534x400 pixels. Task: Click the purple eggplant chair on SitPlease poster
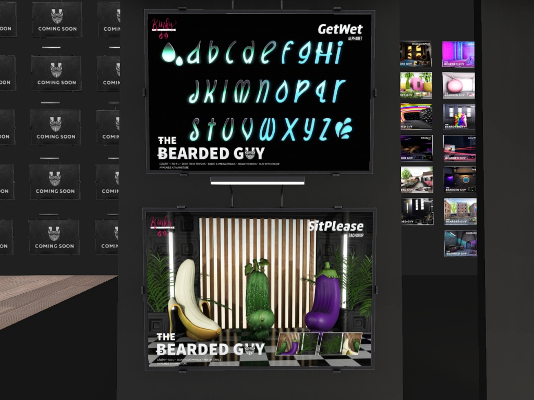[324, 297]
